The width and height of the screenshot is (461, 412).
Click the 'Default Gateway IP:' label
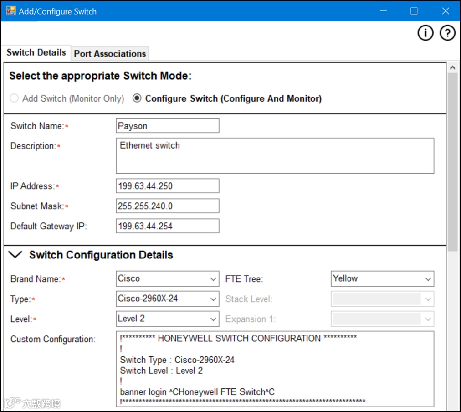pyautogui.click(x=48, y=226)
